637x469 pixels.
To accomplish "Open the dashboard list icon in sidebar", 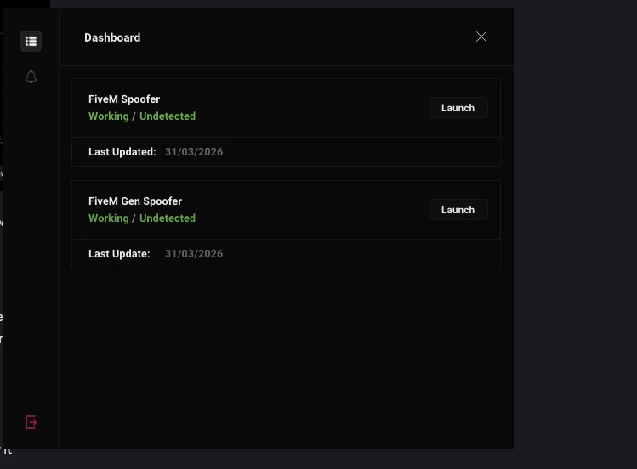I will (x=31, y=41).
